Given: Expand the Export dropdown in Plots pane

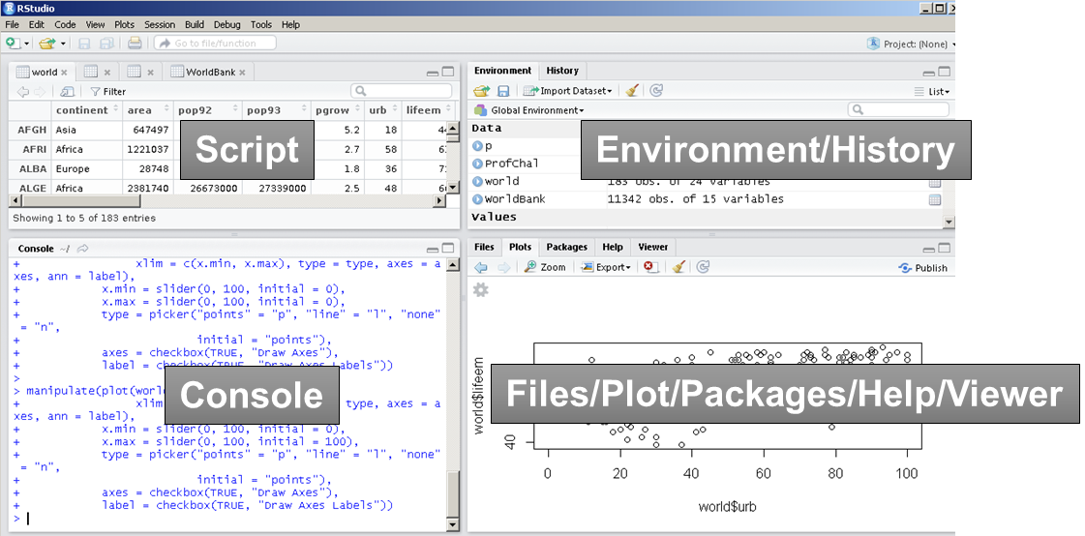Looking at the screenshot, I should click(x=606, y=267).
